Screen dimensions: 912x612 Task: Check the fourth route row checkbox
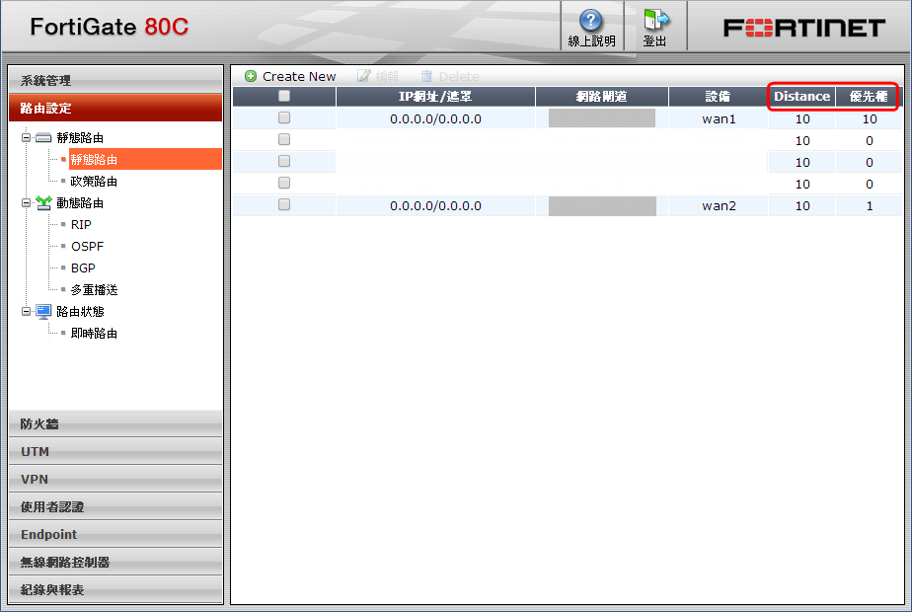[284, 183]
